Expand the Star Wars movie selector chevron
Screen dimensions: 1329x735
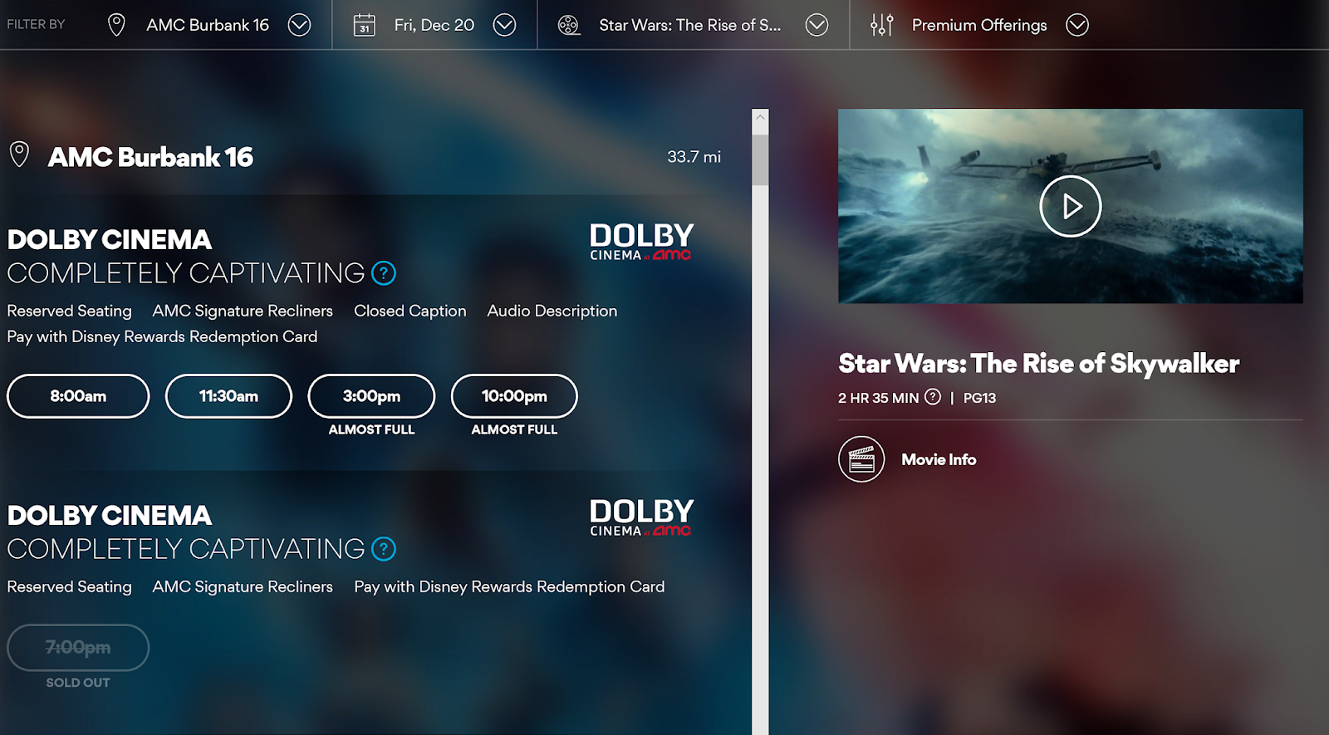[817, 25]
